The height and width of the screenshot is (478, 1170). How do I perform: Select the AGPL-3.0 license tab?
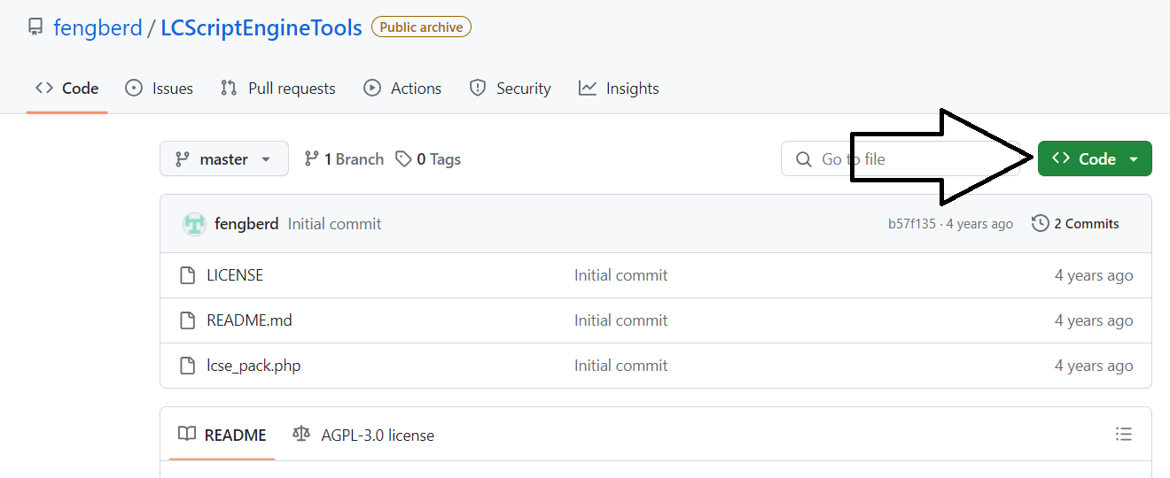tap(363, 435)
